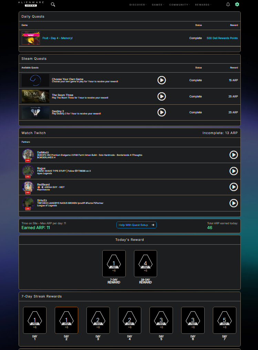258x350 pixels.
Task: Play Rogue's Apex Legends stream
Action: click(234, 171)
